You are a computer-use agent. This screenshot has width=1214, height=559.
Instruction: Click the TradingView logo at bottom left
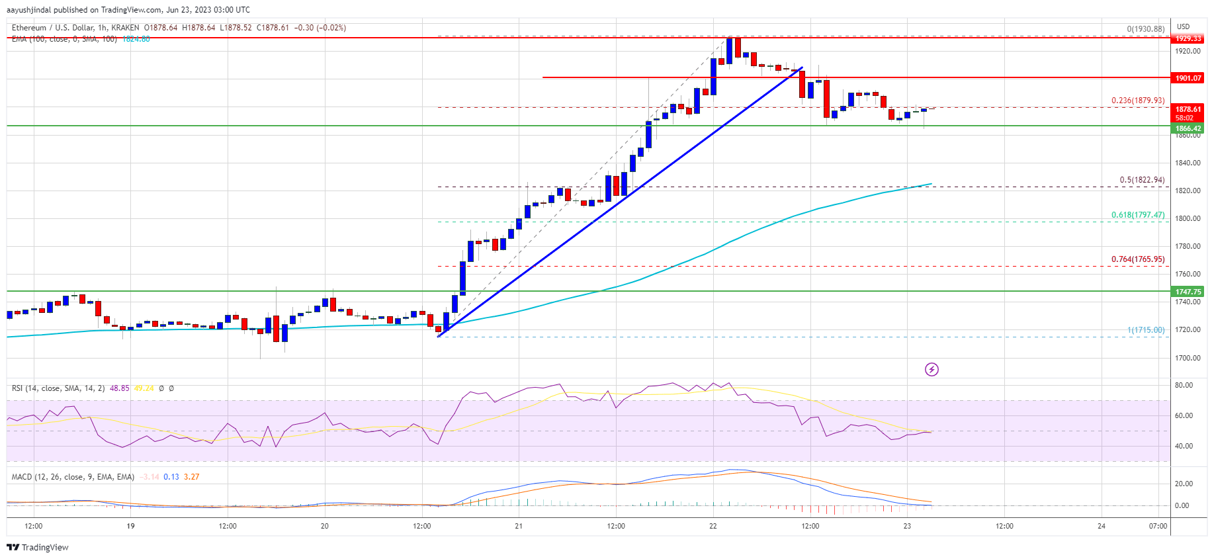coord(38,547)
